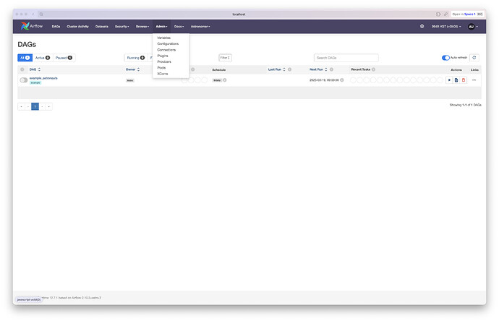
Task: Click the schedule badge for example_astronauts
Action: 217,80
